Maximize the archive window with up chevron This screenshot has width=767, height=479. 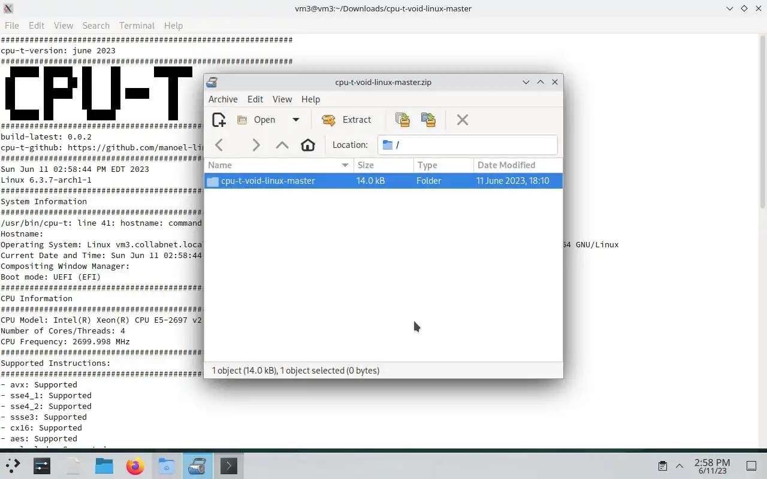coord(540,82)
